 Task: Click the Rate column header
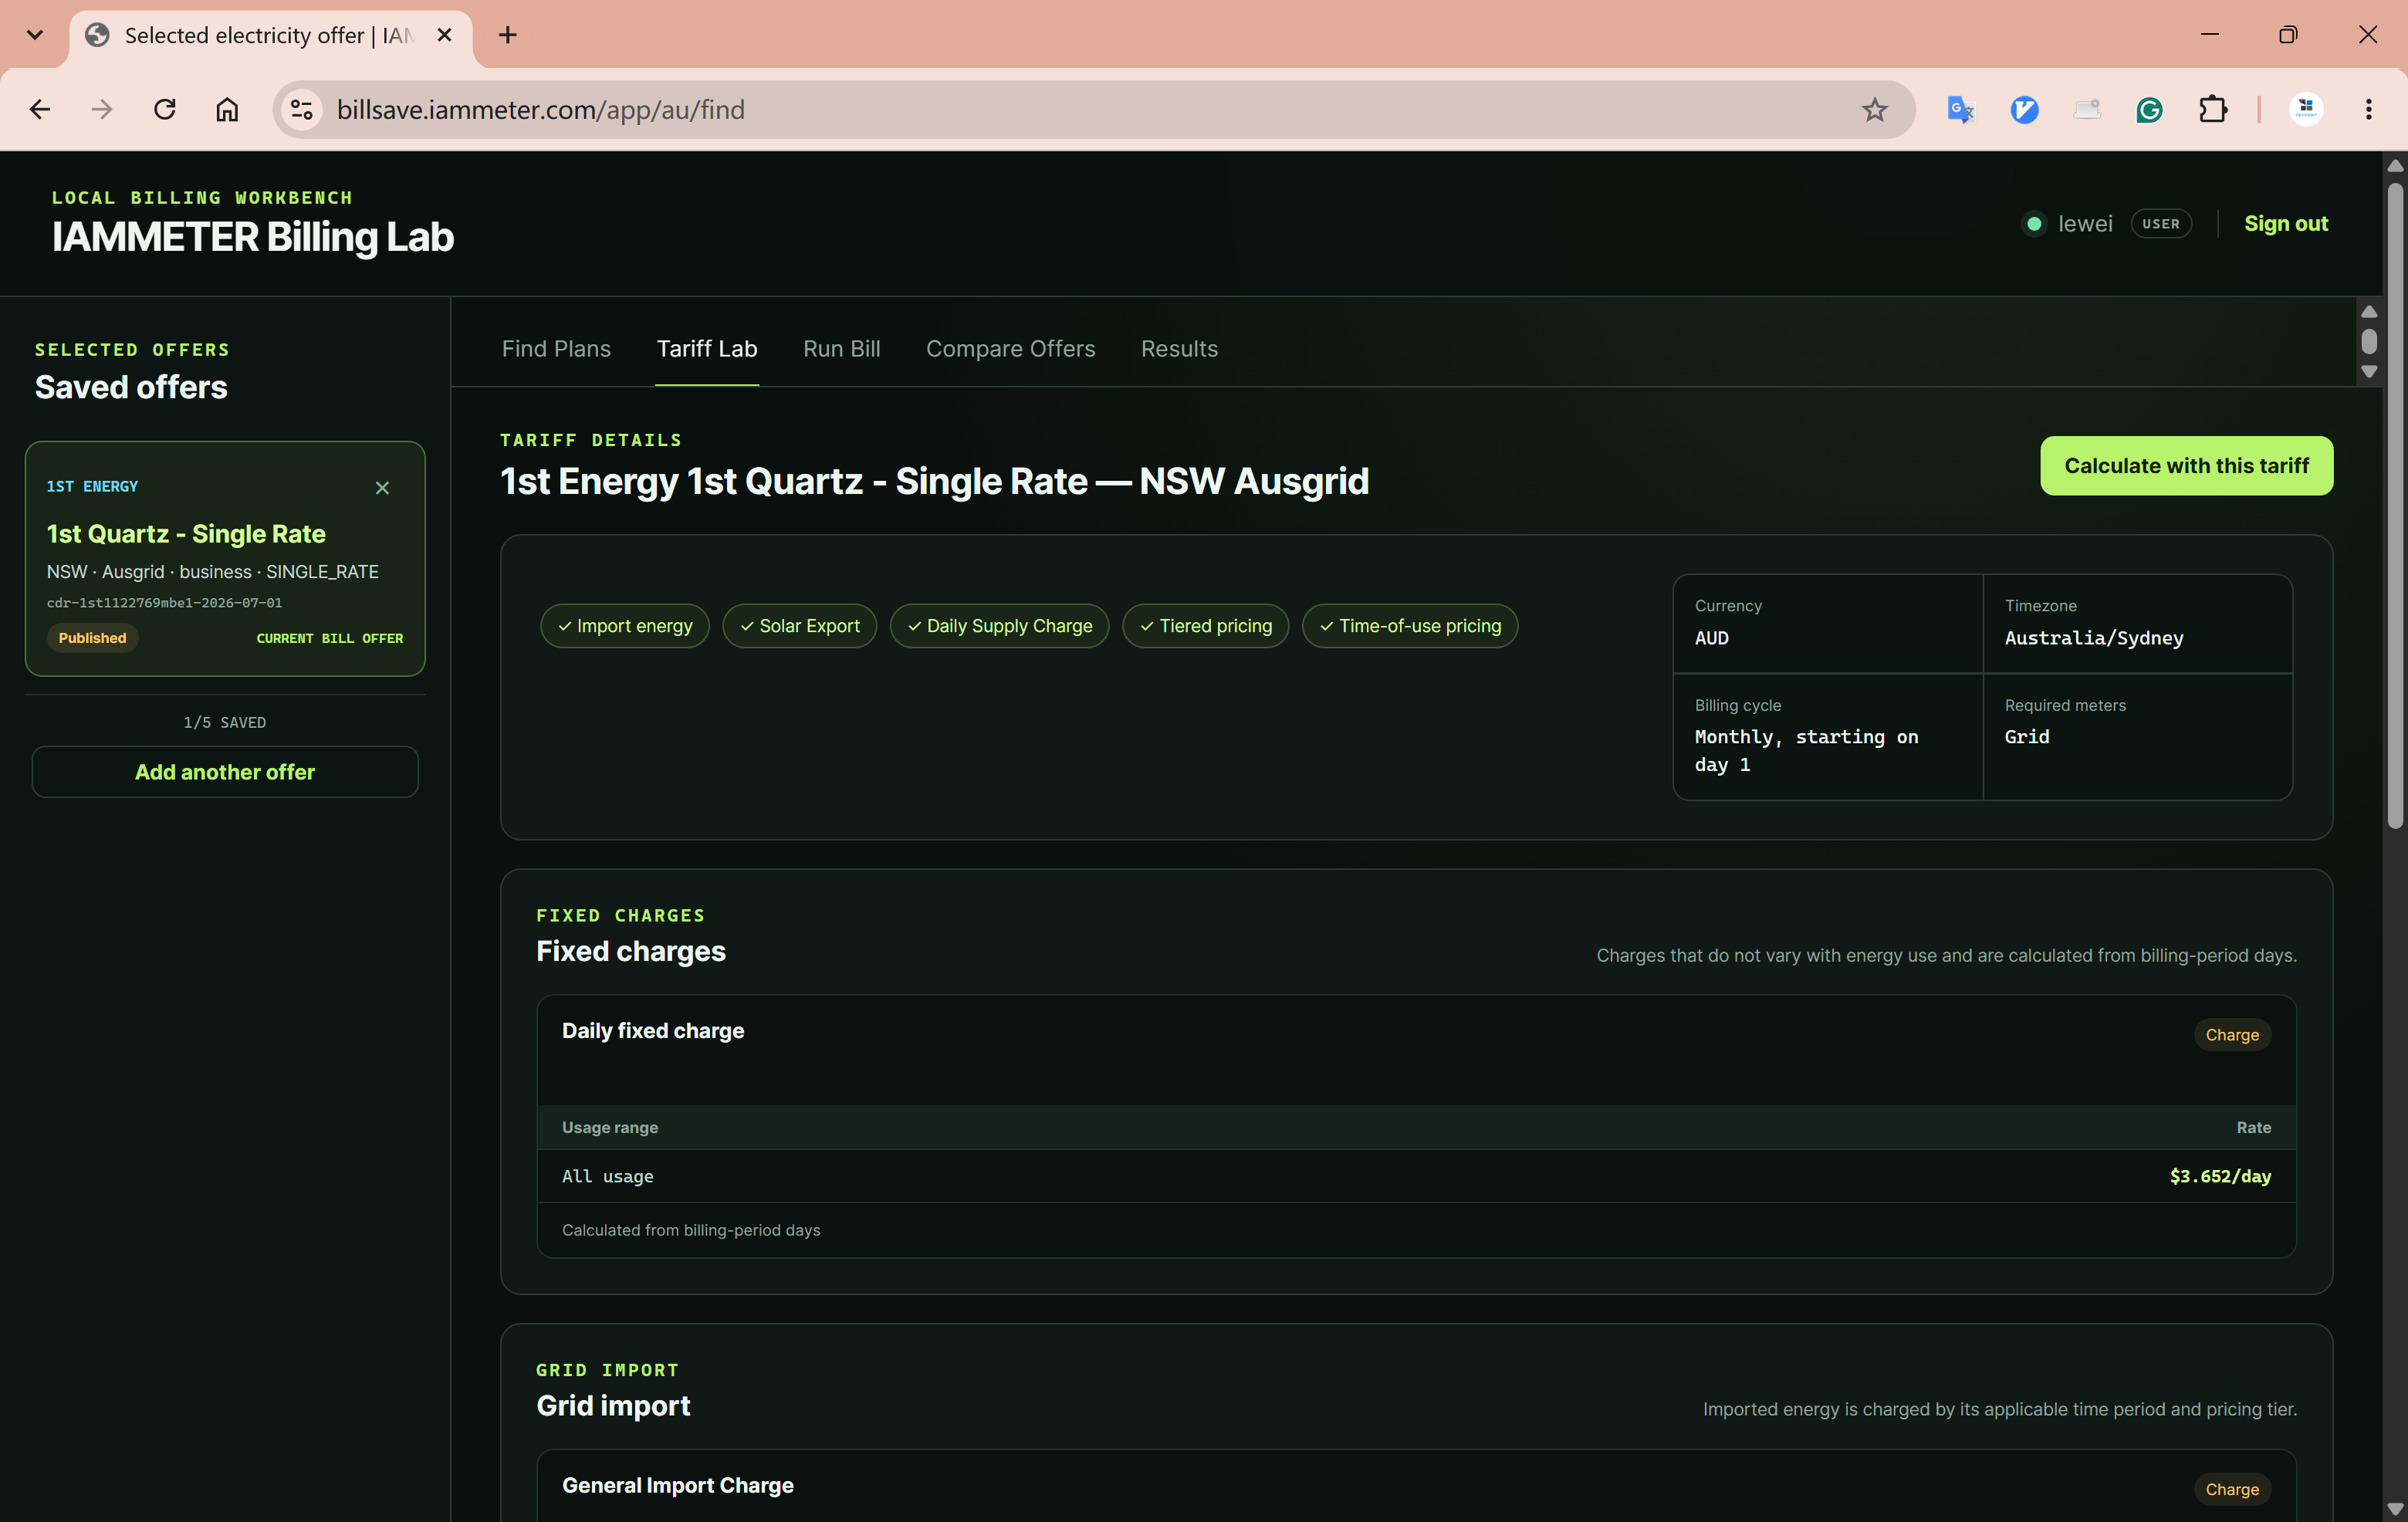[x=2254, y=1128]
